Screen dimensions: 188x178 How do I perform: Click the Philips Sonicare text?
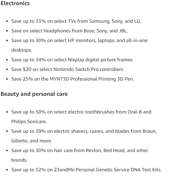coord(29,122)
